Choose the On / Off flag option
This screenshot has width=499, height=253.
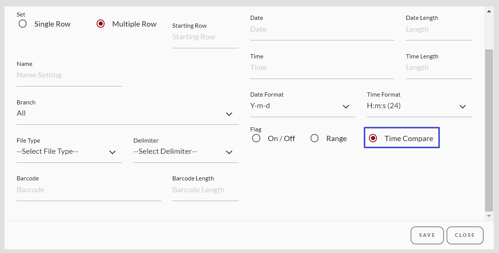coord(256,138)
